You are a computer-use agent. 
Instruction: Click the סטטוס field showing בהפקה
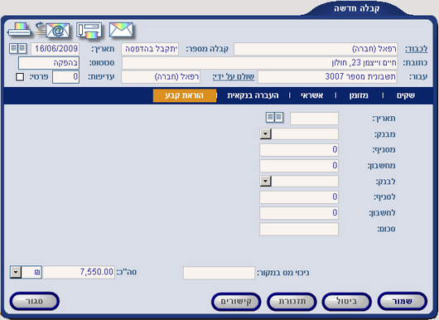(49, 63)
